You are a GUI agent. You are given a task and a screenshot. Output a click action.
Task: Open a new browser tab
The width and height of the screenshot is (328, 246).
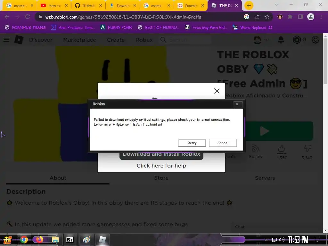(x=249, y=5)
